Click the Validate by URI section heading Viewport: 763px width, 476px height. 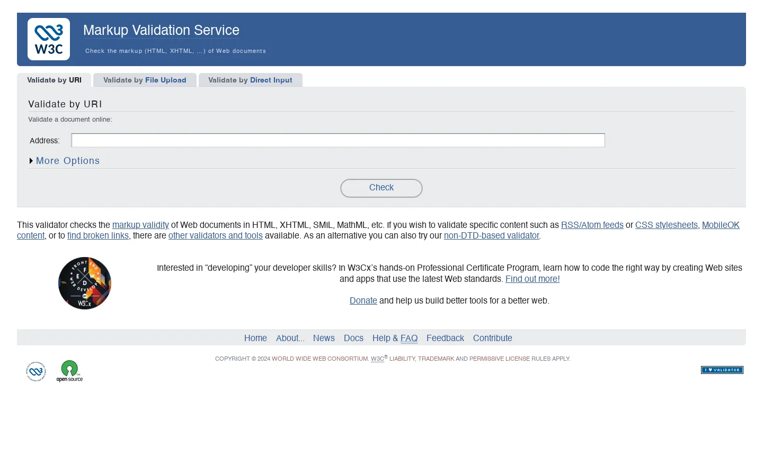click(x=65, y=104)
